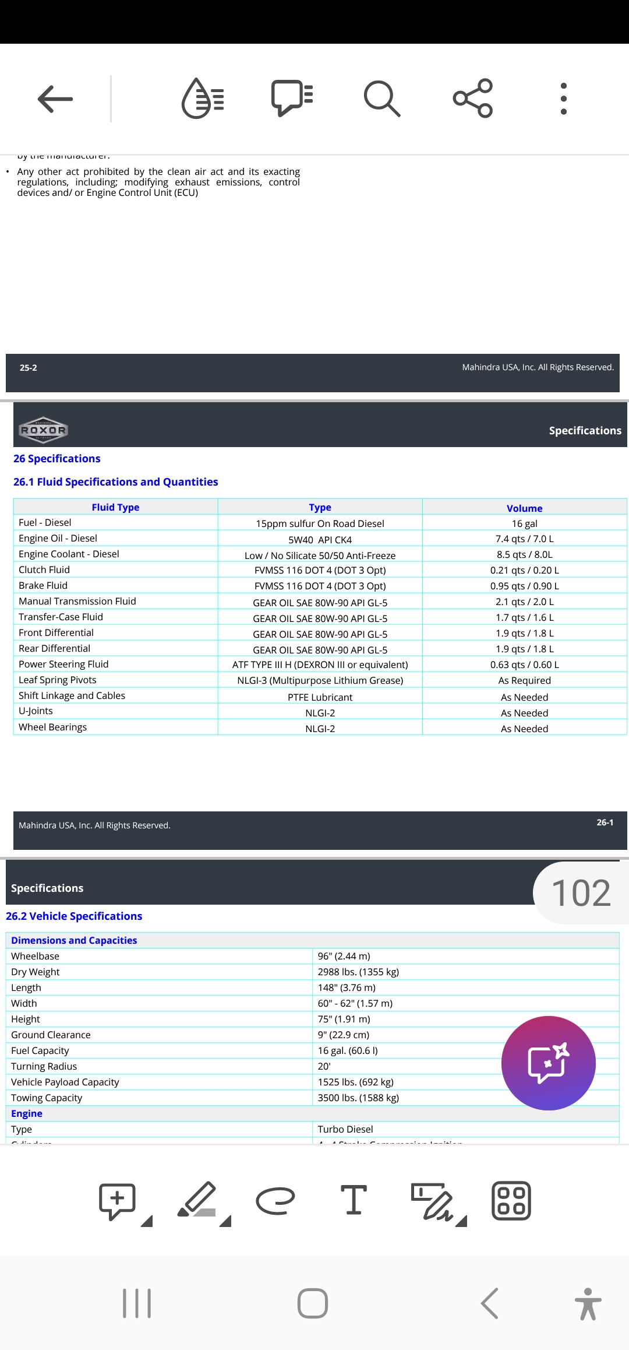
Task: Expand the fill and sign options arrow
Action: tap(461, 1221)
